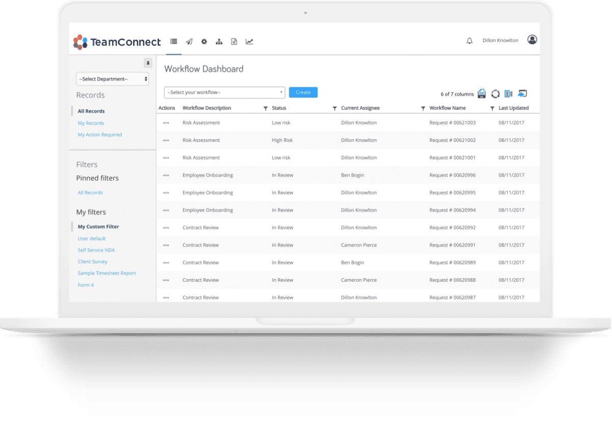
Task: Sort by Last Updated column header
Action: (514, 108)
